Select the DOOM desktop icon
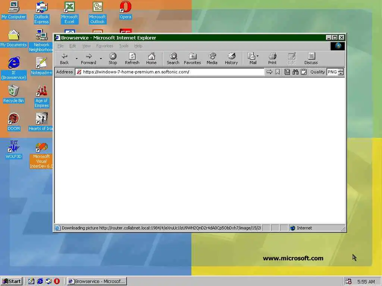The height and width of the screenshot is (286, 382). pyautogui.click(x=14, y=122)
